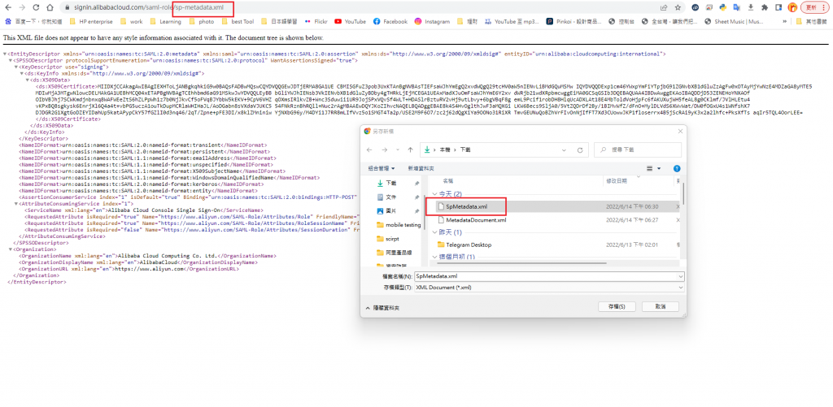
Task: Open the Pinkoi bookmark
Action: click(574, 22)
